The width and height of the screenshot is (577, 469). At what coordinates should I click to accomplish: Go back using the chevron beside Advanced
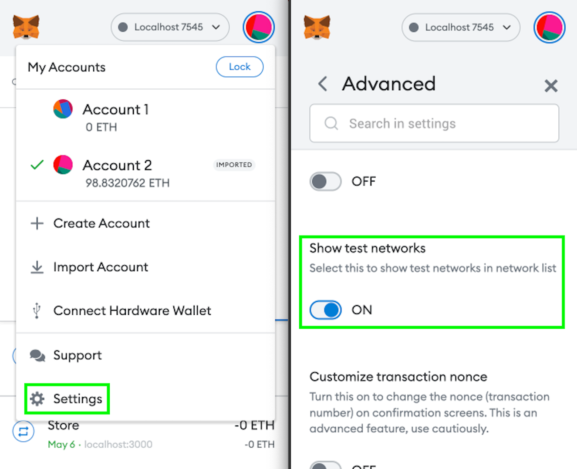click(323, 84)
